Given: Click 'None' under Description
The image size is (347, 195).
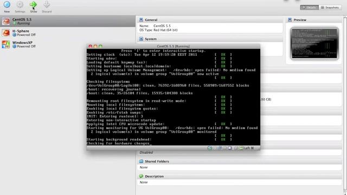Looking at the screenshot, I should (143, 182).
